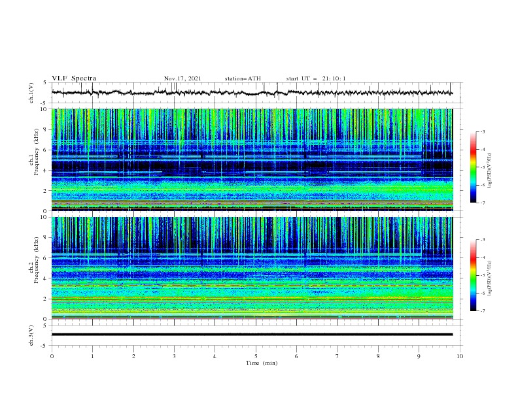The height and width of the screenshot is (400, 518).
Task: Click the ch.1 voltage waveform trace
Action: pos(252,92)
